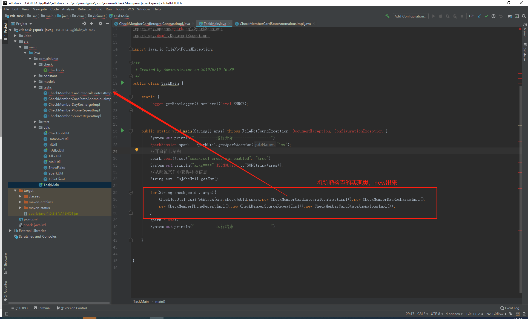The height and width of the screenshot is (319, 528).
Task: Toggle fold marker on java.io import line
Action: click(131, 49)
